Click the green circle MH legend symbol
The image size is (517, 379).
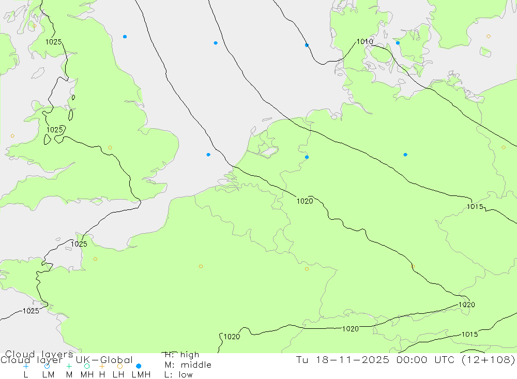pos(87,366)
